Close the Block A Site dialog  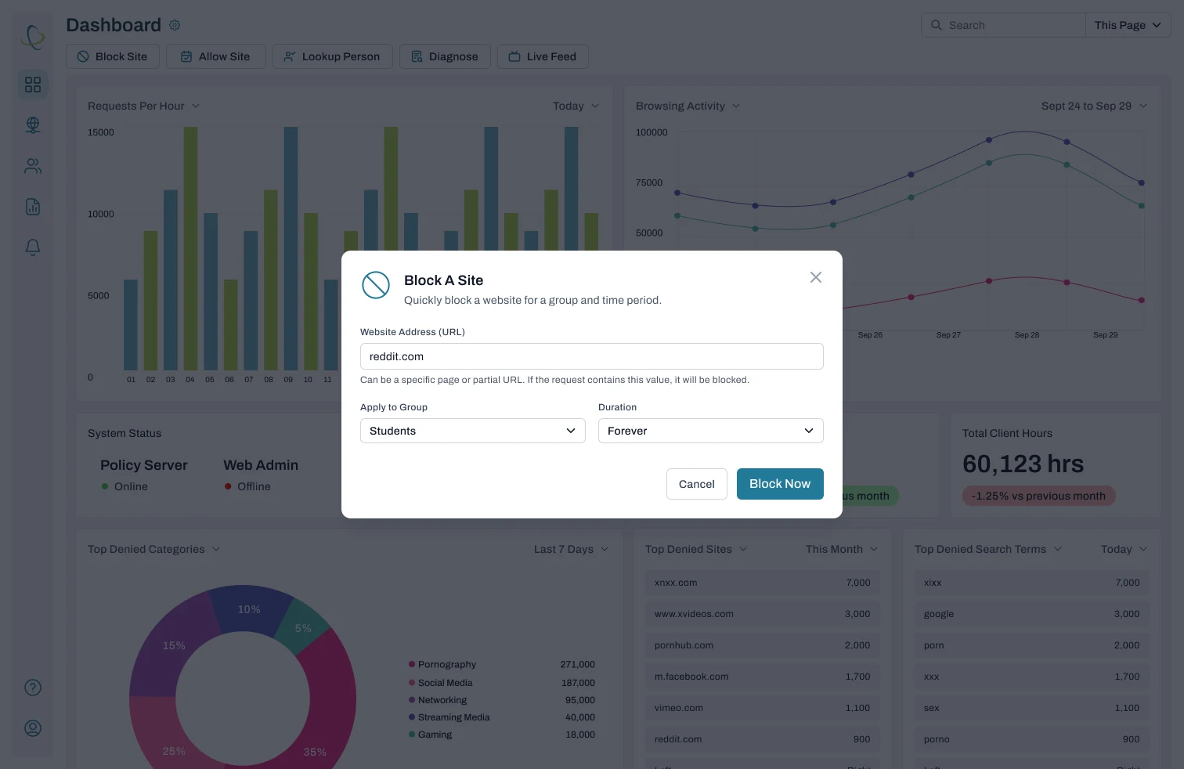pos(816,277)
